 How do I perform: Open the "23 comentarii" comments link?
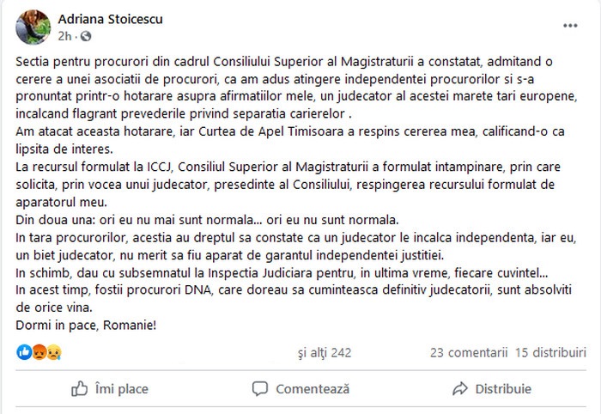[x=469, y=353]
